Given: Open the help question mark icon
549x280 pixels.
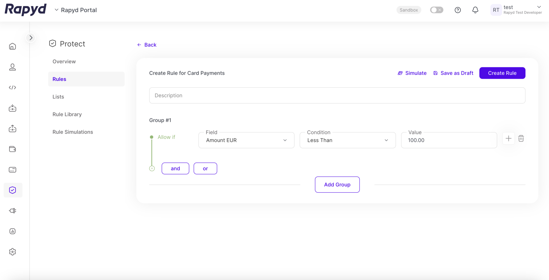Looking at the screenshot, I should [x=458, y=10].
